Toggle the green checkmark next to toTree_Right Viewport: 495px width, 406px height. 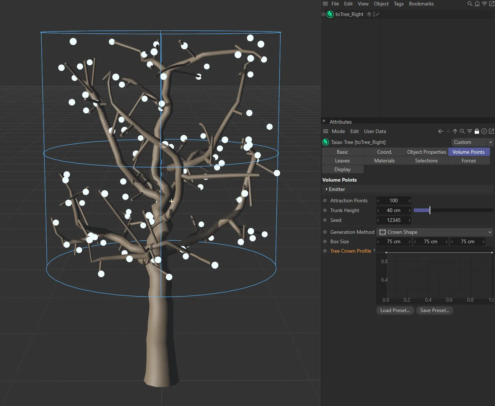tap(377, 14)
